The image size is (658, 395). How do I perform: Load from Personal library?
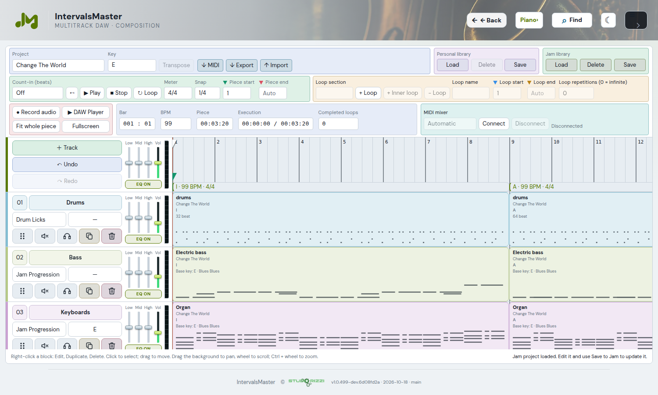(x=453, y=65)
